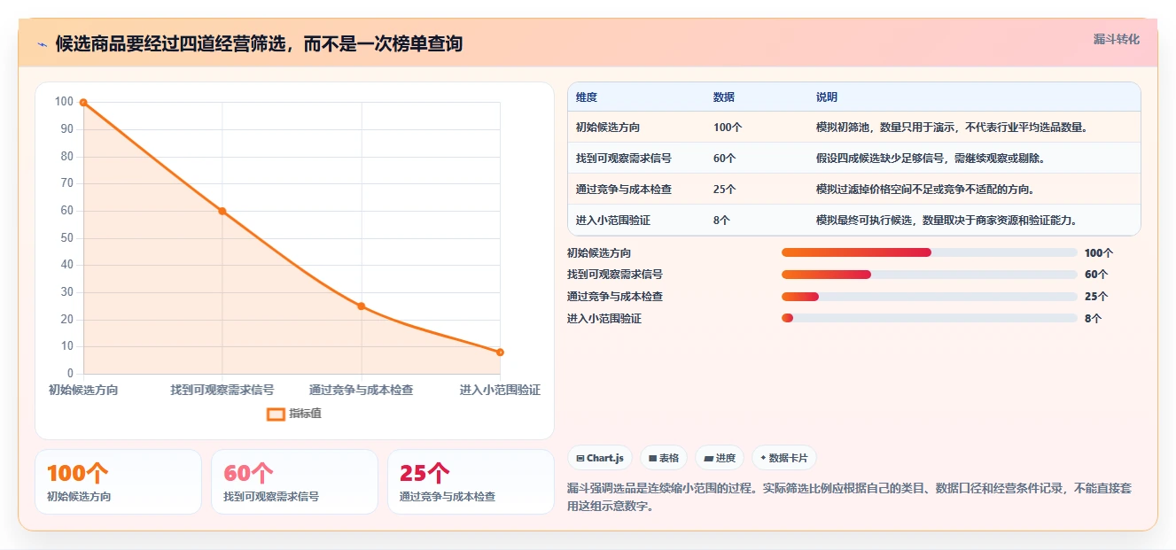
Task: Click the chart data point at 25
Action: [x=361, y=306]
